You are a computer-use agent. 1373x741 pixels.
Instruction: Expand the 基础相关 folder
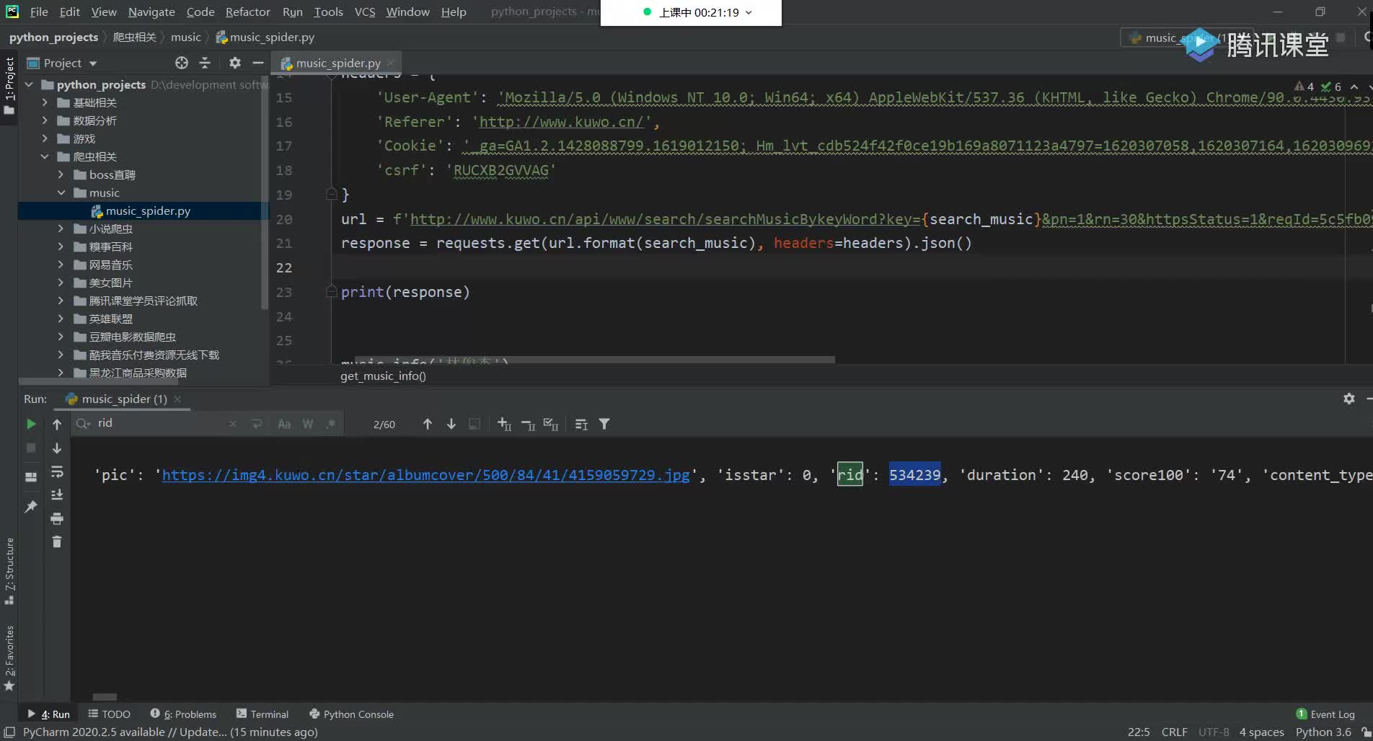45,102
